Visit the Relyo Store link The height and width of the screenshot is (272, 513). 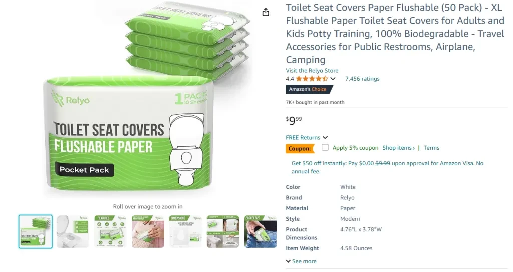pyautogui.click(x=312, y=70)
